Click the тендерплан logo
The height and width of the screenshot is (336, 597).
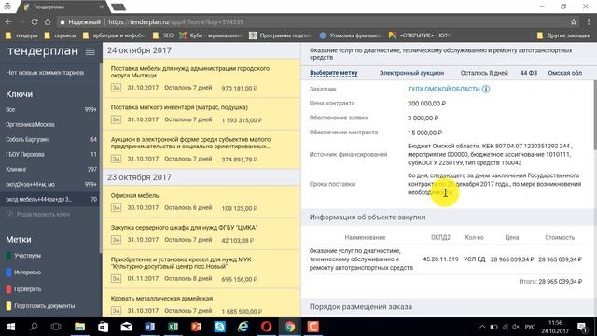click(x=43, y=51)
